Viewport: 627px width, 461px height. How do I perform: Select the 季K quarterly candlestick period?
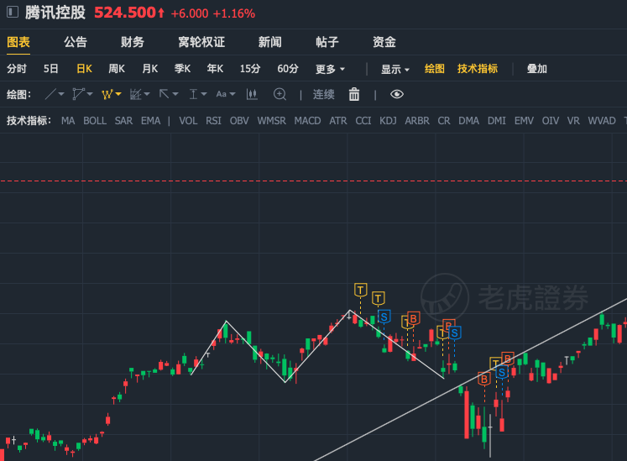point(182,69)
